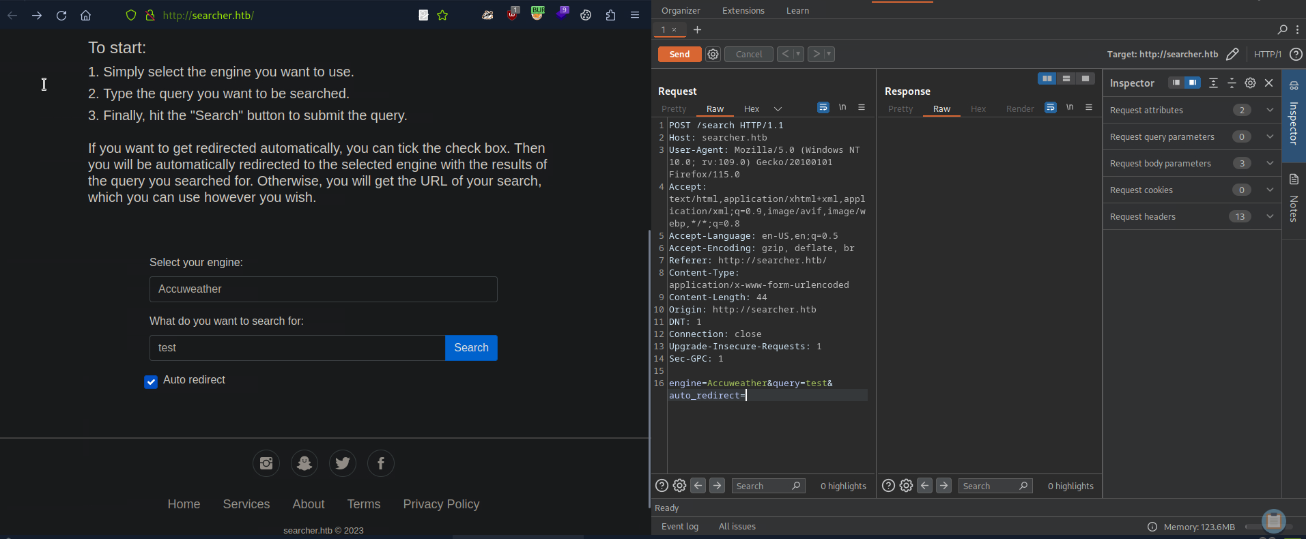The image size is (1306, 539).
Task: Open the Inspector side tab icon
Action: (x=1294, y=85)
